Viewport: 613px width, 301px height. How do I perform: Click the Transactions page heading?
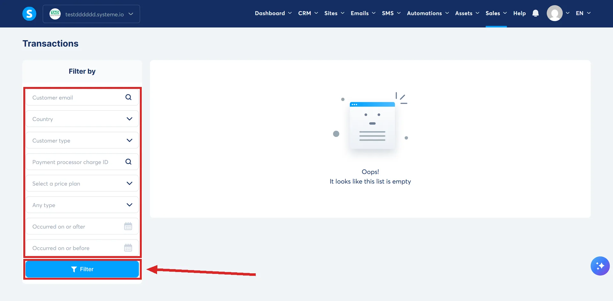coord(50,44)
